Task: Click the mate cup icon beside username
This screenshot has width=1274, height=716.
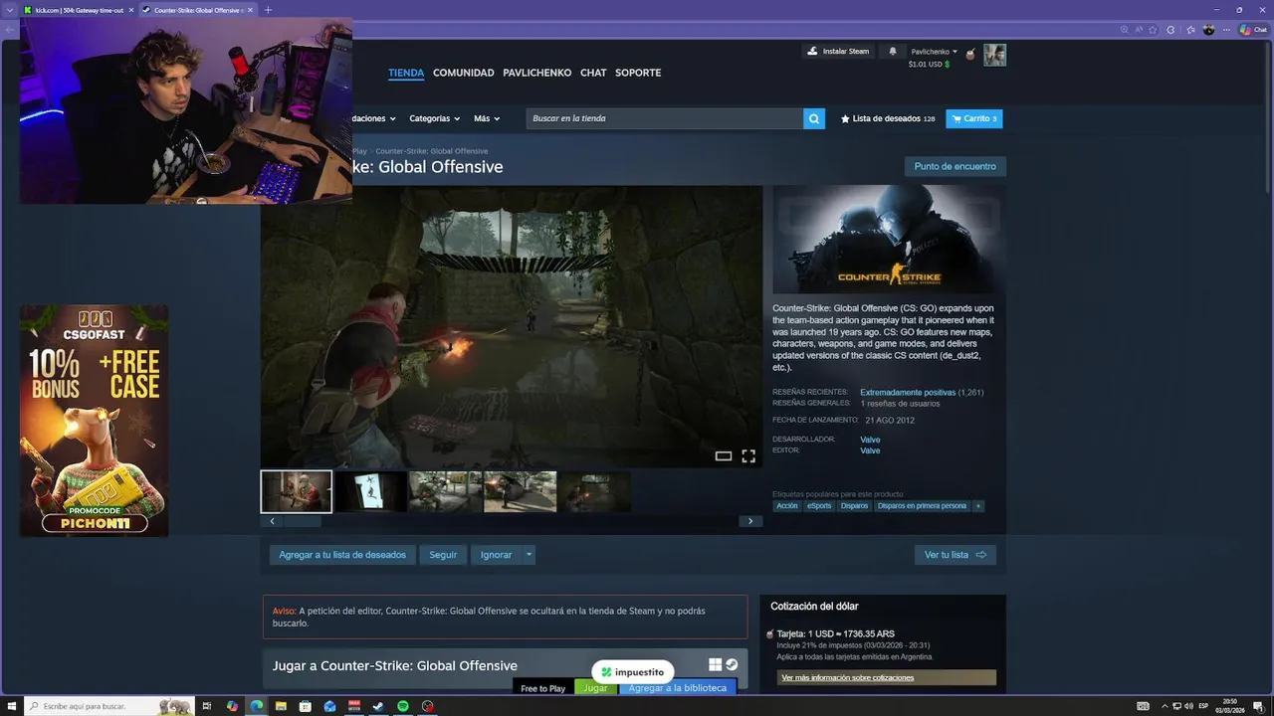Action: click(970, 53)
